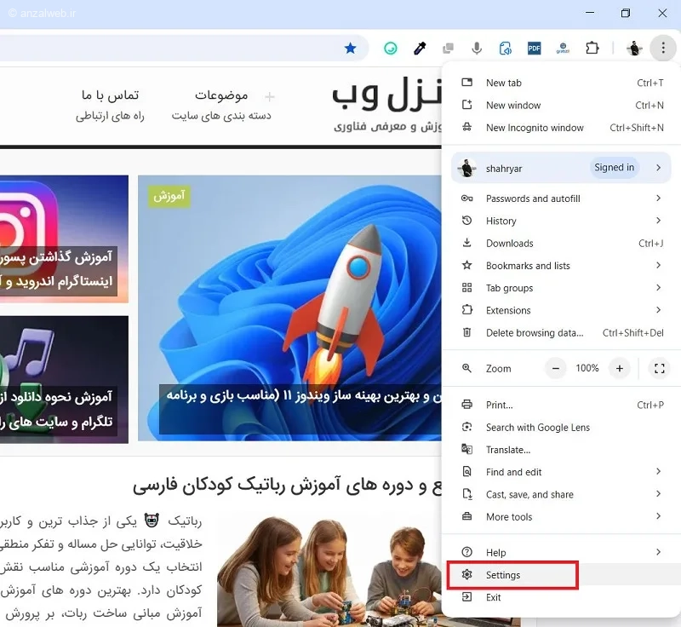681x627 pixels.
Task: Click the History clock icon
Action: pyautogui.click(x=466, y=221)
